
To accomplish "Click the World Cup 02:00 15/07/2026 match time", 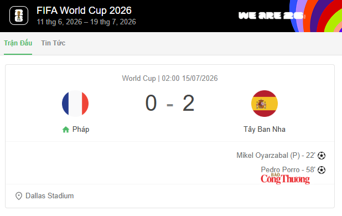I will [x=170, y=78].
